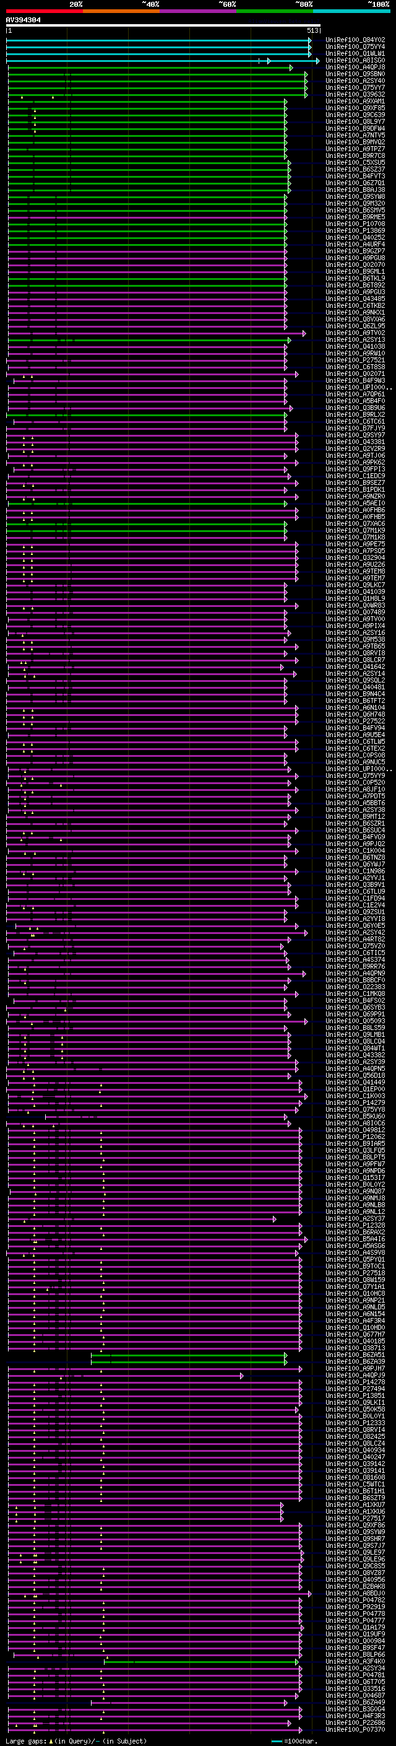Select hit label UniRef100_A4S374

(x=355, y=960)
